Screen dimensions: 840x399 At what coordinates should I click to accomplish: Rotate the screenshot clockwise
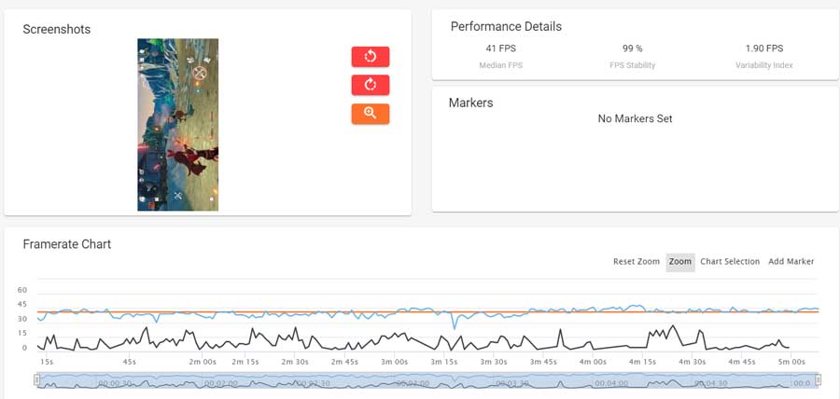[371, 86]
